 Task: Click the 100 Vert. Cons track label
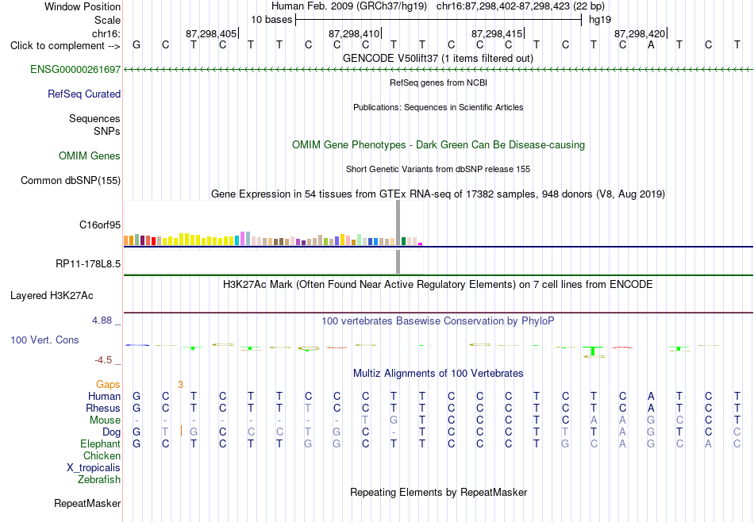(44, 340)
